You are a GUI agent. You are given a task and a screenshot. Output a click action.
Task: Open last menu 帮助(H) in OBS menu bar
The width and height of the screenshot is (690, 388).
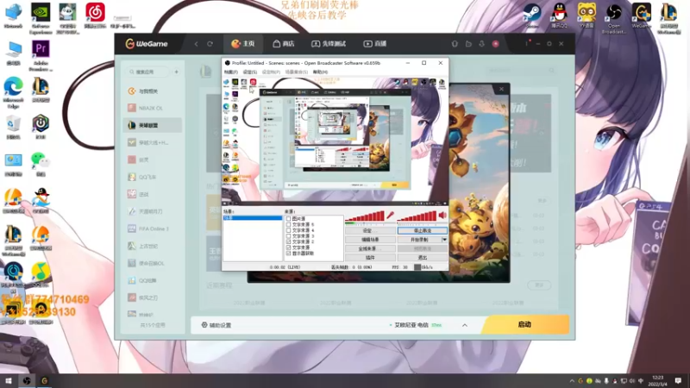click(320, 72)
